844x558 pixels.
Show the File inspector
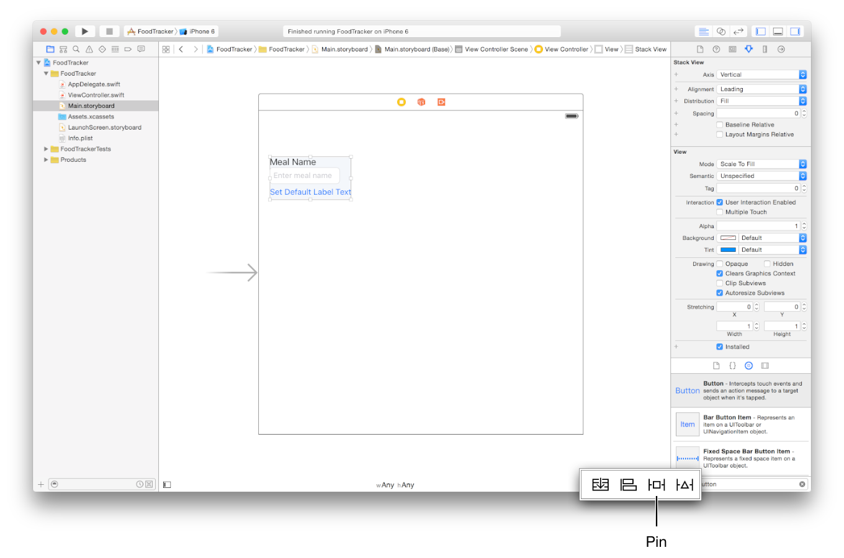click(700, 49)
